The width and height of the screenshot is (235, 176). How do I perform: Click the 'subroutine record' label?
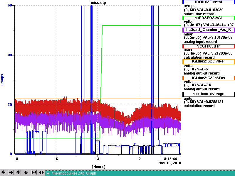coord(199,14)
